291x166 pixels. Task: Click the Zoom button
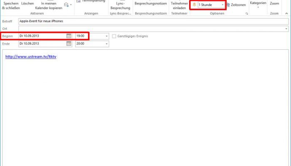[274, 4]
